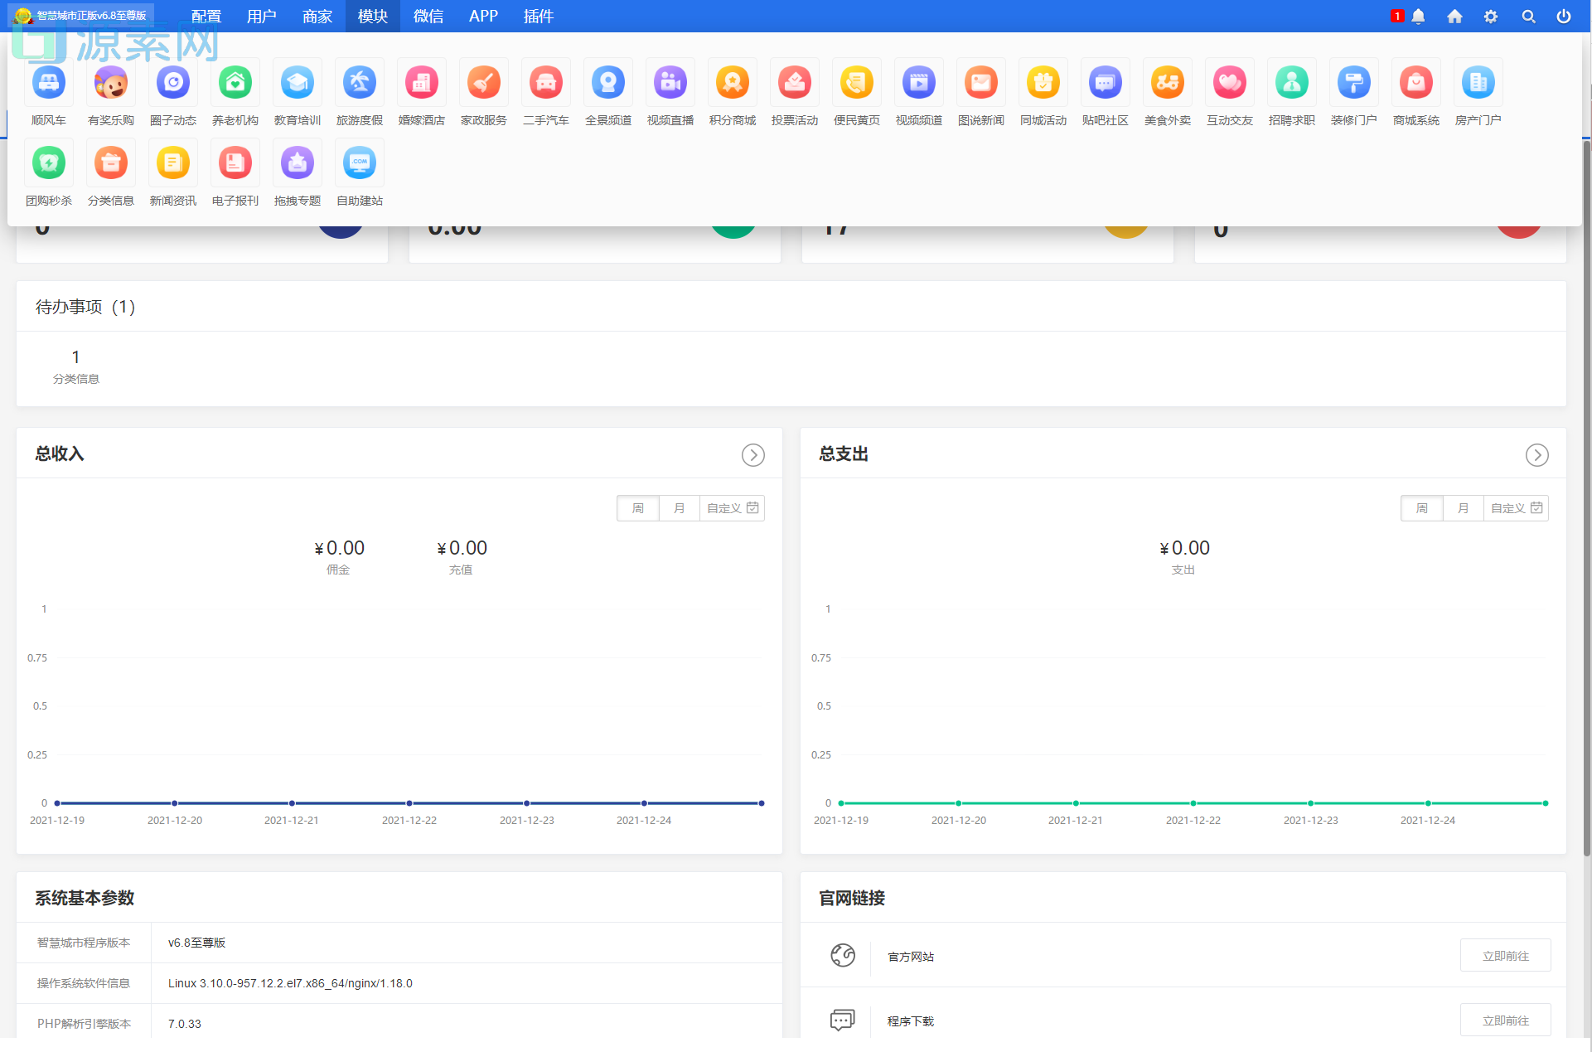
Task: Open the settings gear icon in top bar
Action: [1490, 17]
